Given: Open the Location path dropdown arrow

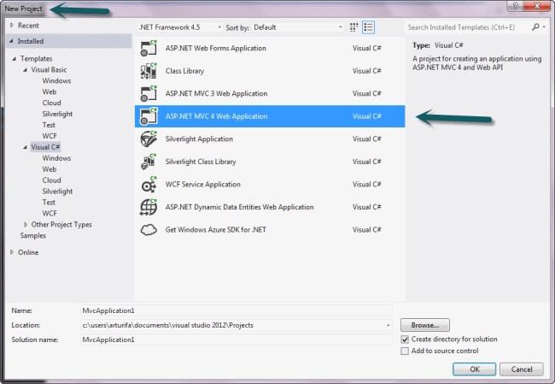Looking at the screenshot, I should [x=388, y=325].
